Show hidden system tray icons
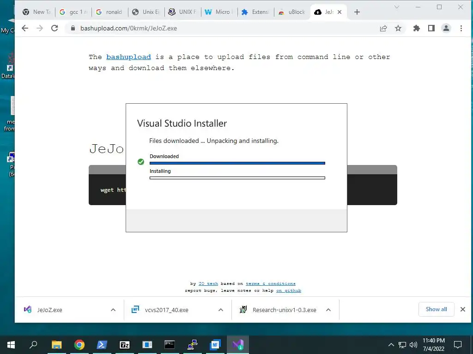Image resolution: width=473 pixels, height=354 pixels. click(x=391, y=345)
